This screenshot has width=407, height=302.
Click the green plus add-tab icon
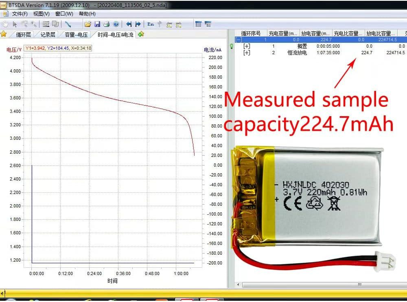[141, 34]
